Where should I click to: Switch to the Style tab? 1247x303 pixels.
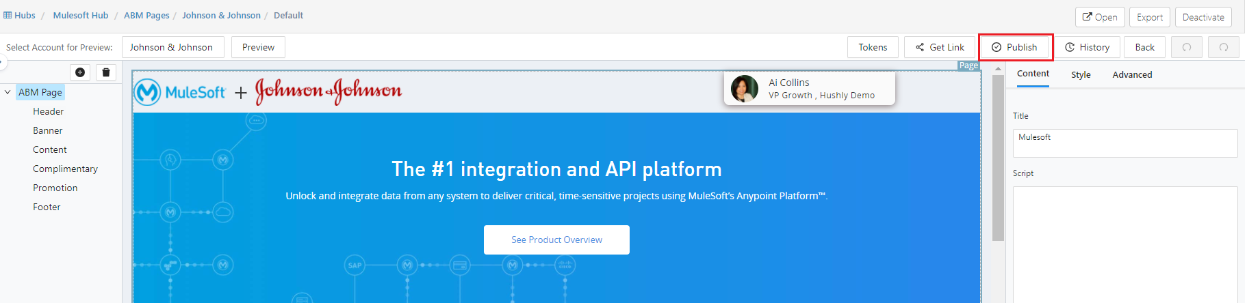click(1081, 74)
